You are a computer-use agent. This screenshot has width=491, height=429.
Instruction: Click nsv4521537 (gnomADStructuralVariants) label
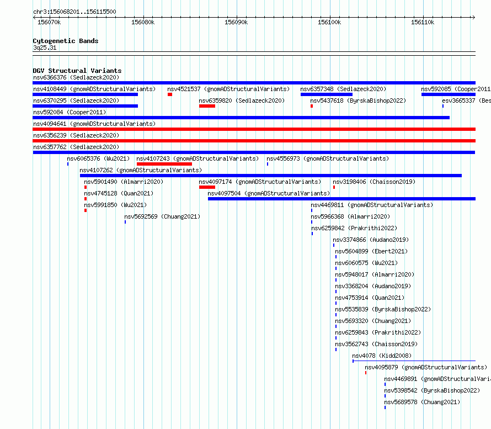click(228, 89)
